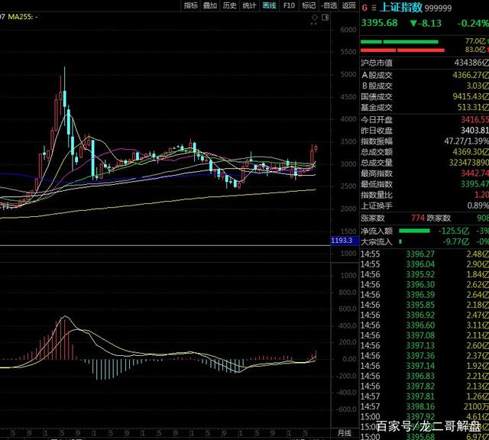The image size is (489, 440).
Task: Open the list menu icon next to 上证指数
Action: (374, 8)
